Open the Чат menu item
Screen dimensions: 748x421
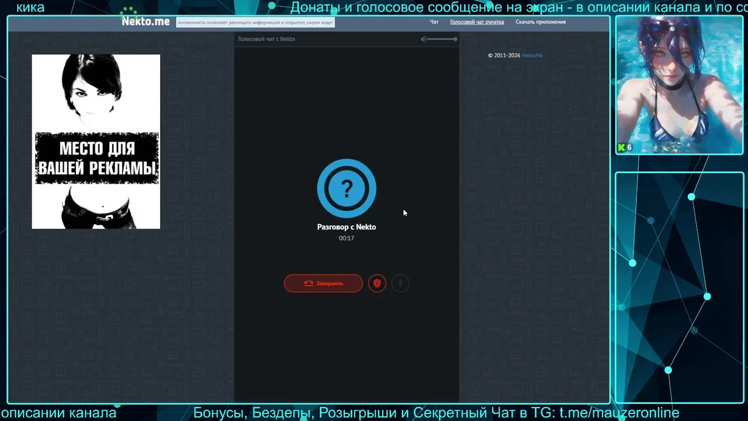[x=434, y=22]
